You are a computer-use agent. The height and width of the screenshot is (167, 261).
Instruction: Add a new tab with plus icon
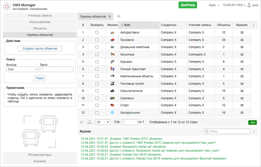[119, 16]
